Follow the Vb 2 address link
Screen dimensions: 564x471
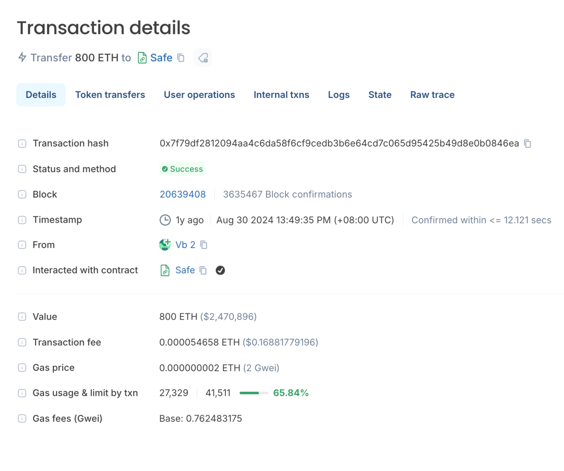(x=185, y=245)
